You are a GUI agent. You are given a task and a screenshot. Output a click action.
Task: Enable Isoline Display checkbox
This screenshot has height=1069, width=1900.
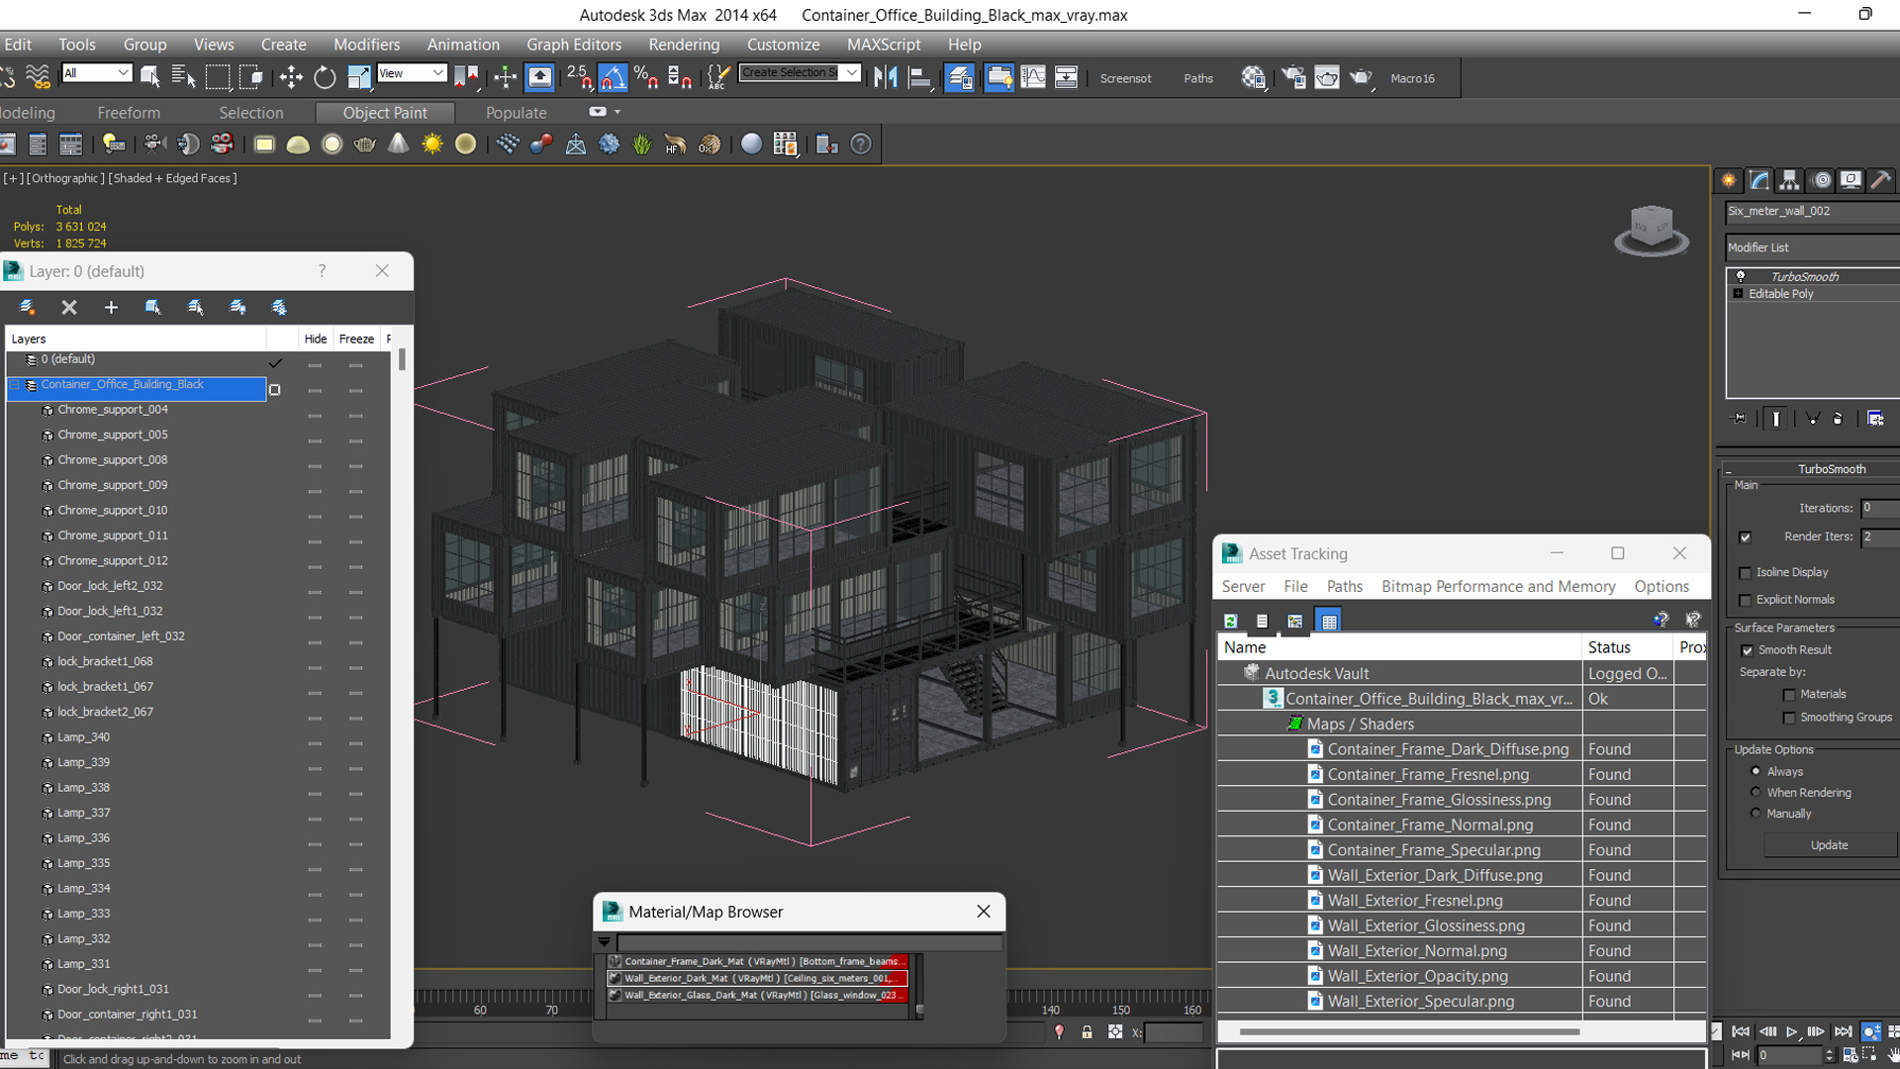click(1745, 573)
